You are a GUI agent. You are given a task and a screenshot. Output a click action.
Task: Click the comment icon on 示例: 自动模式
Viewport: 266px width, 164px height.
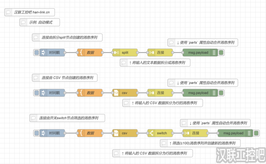coord(23,22)
